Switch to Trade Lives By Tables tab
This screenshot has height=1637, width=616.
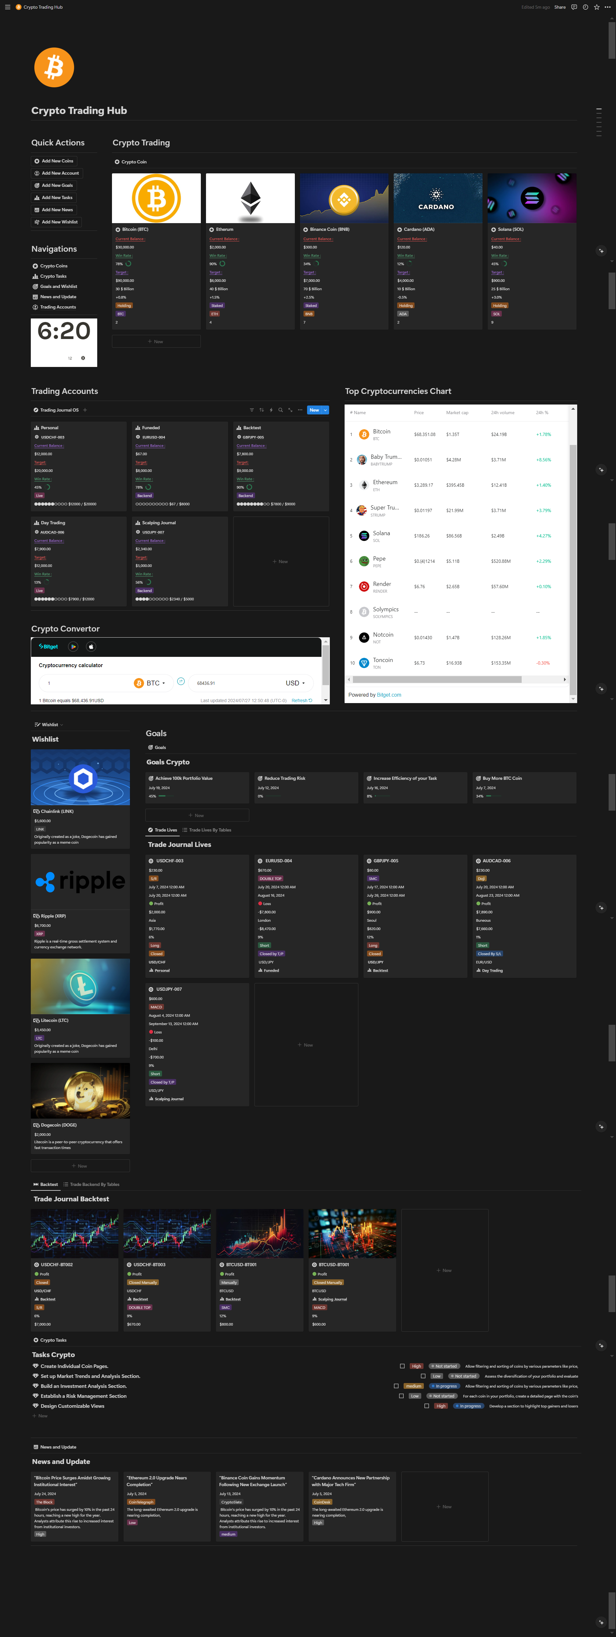tap(207, 830)
